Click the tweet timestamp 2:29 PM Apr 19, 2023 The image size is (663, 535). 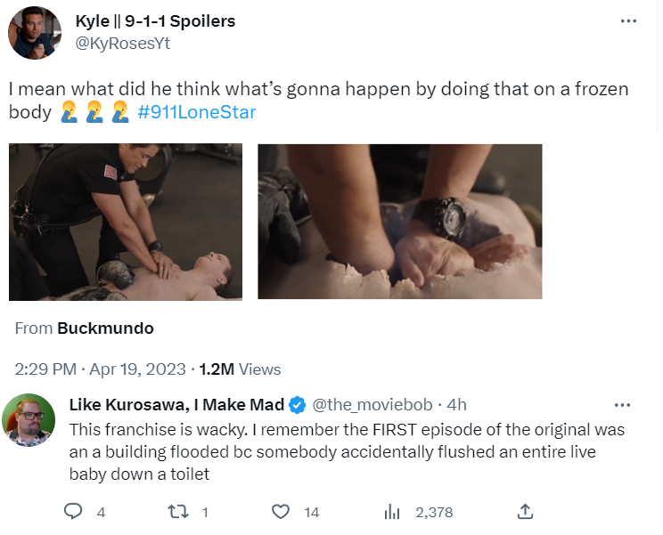(x=101, y=369)
